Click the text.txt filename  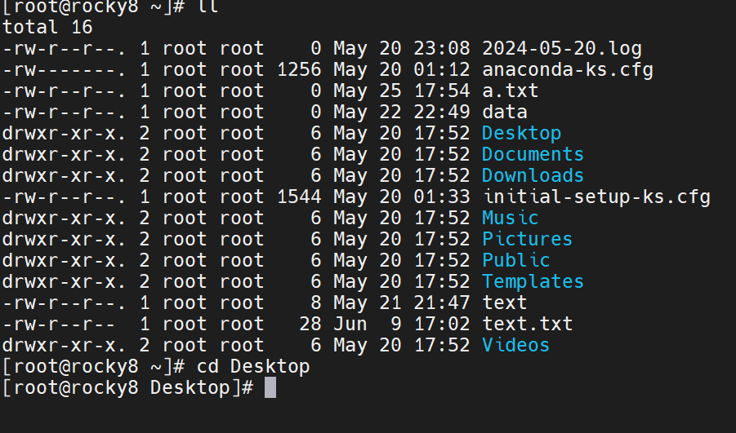(527, 324)
